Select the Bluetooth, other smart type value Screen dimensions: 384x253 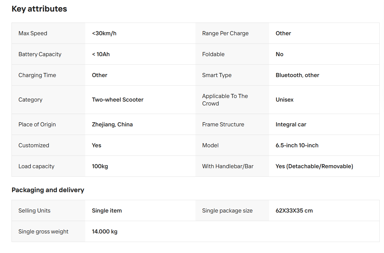pyautogui.click(x=297, y=75)
